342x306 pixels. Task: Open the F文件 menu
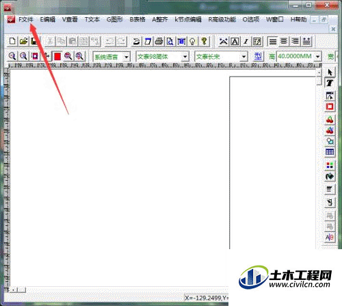coord(26,20)
